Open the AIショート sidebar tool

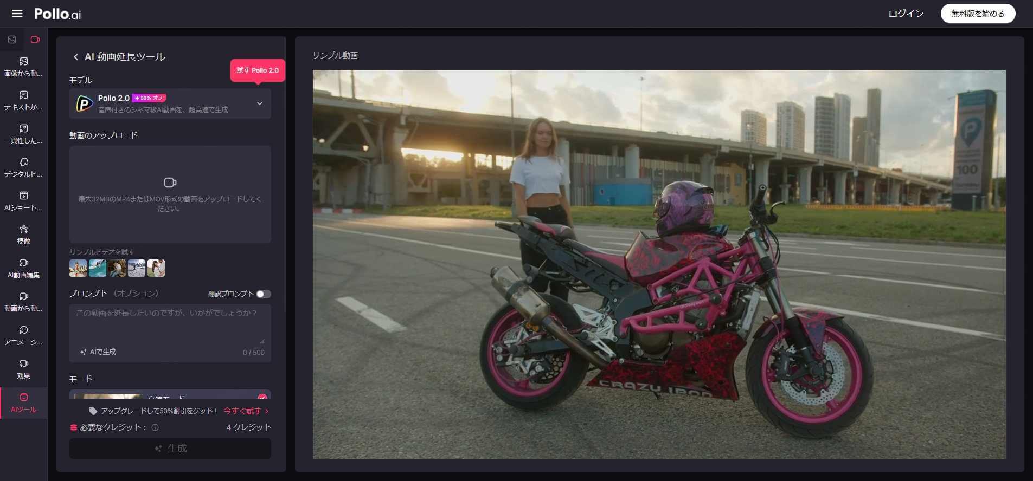23,201
